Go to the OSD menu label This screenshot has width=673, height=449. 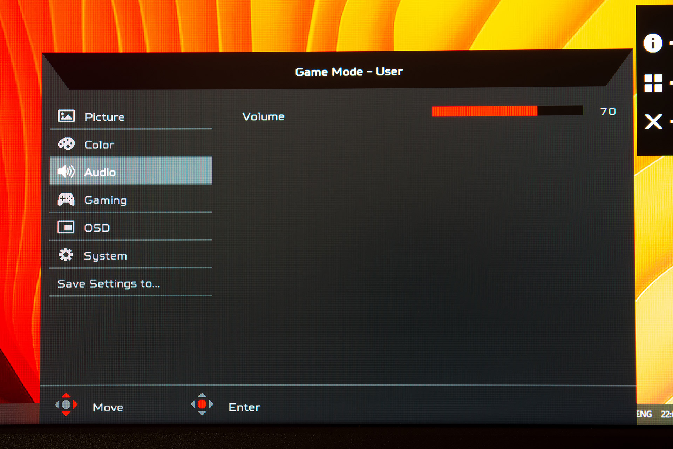(97, 228)
